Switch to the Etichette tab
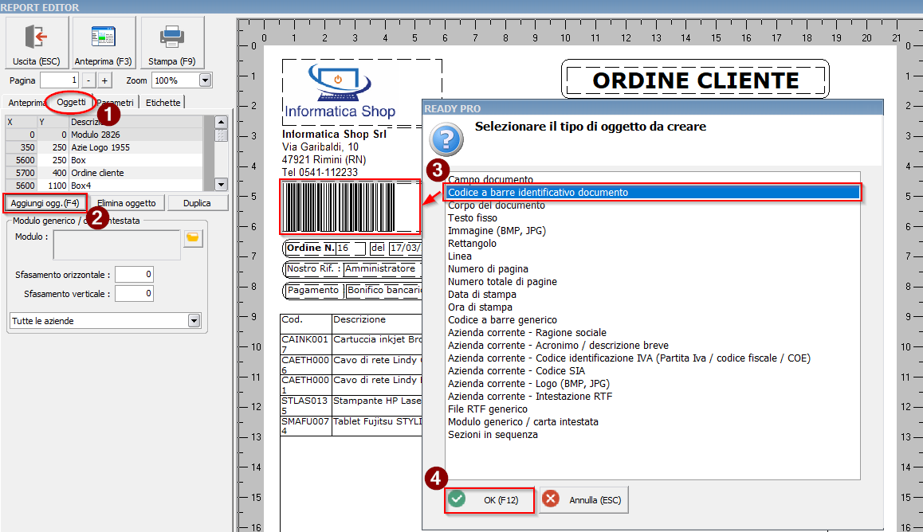Viewport: 923px width, 532px height. click(163, 102)
